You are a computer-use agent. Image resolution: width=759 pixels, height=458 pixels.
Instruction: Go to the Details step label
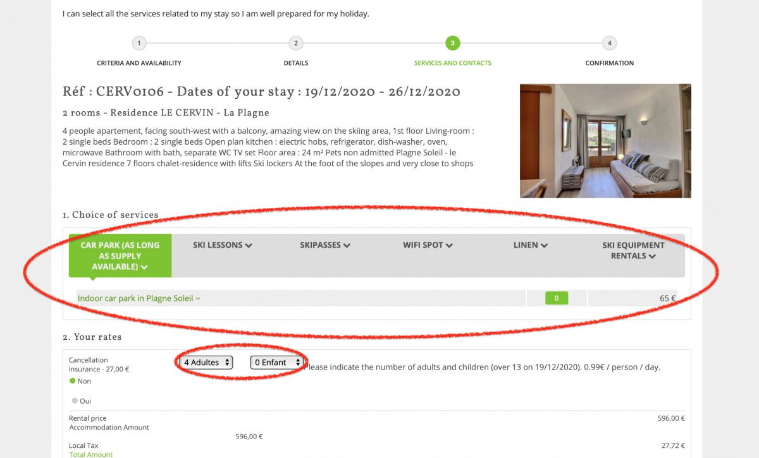(296, 63)
